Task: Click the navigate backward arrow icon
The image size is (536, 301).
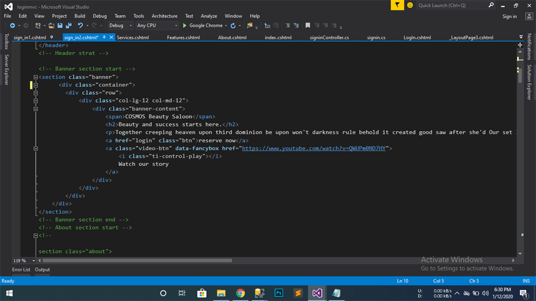Action: pyautogui.click(x=12, y=25)
